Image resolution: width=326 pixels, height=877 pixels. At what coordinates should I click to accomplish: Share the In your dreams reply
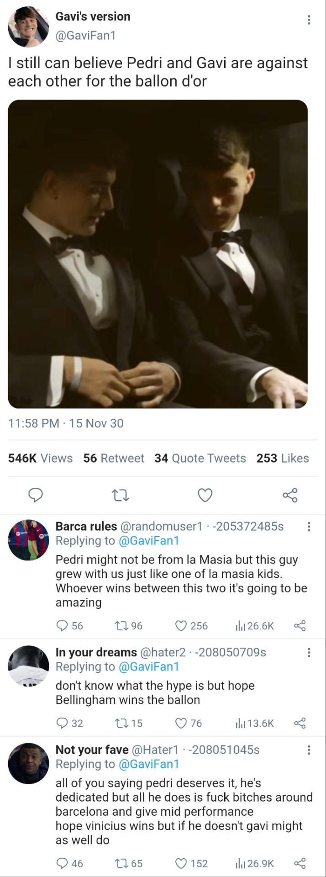click(x=300, y=723)
